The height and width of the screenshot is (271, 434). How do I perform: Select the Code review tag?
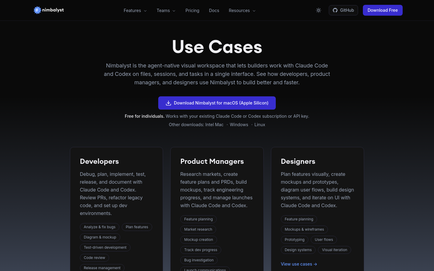pos(94,258)
